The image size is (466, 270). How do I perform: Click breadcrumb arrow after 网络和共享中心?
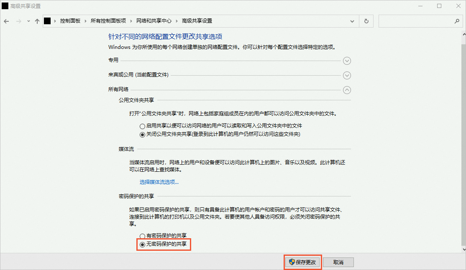pyautogui.click(x=177, y=21)
